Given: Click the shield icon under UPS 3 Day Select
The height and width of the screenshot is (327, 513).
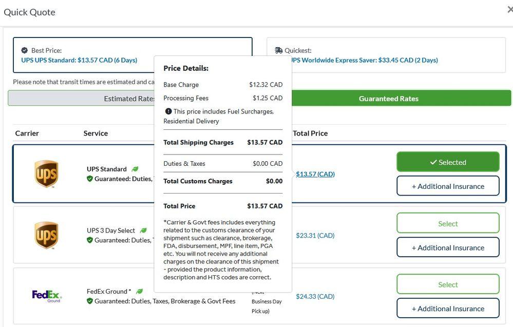Looking at the screenshot, I should (90, 240).
